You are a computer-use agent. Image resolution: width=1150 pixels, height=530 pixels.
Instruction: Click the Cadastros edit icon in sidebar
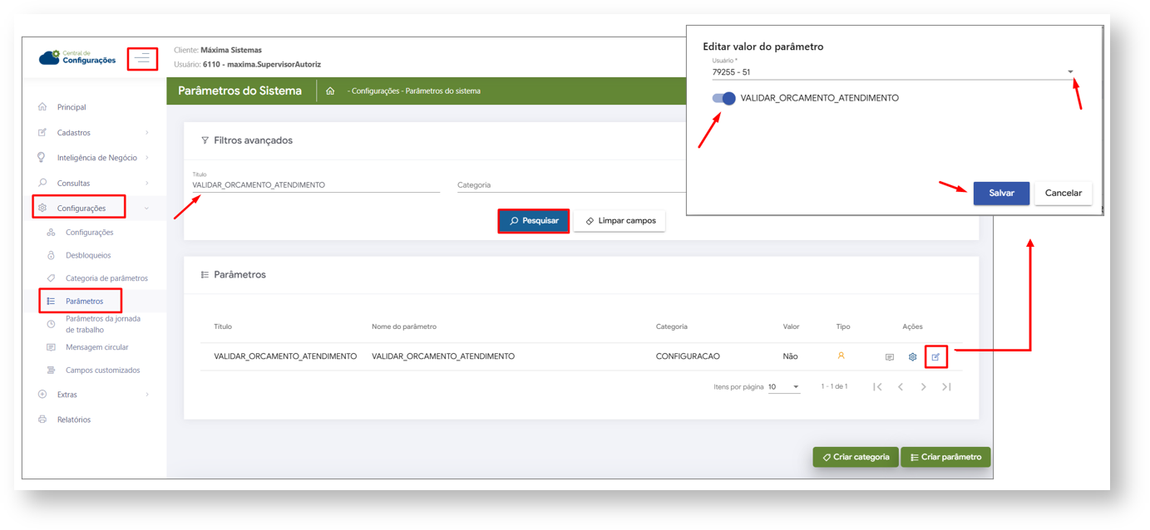coord(42,132)
